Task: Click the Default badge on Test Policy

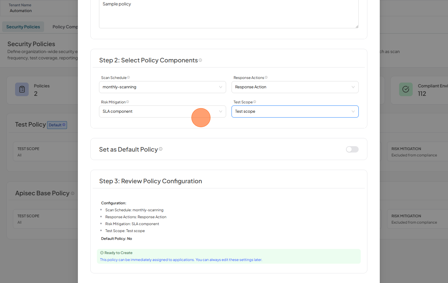Action: point(57,125)
